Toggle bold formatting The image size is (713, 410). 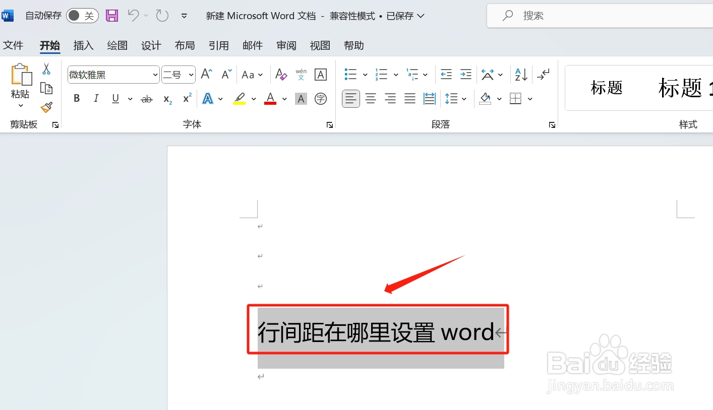tap(76, 98)
